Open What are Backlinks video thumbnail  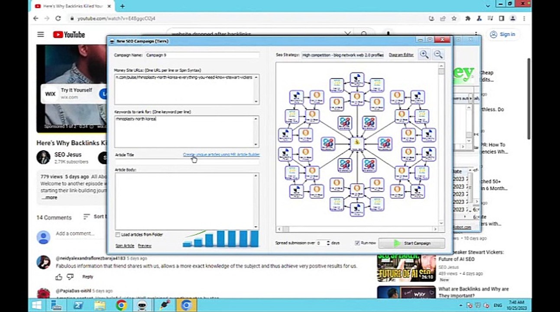point(406,292)
